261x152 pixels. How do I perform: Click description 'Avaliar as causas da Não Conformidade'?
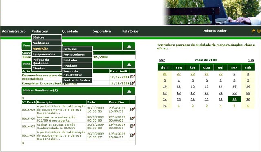(56, 126)
